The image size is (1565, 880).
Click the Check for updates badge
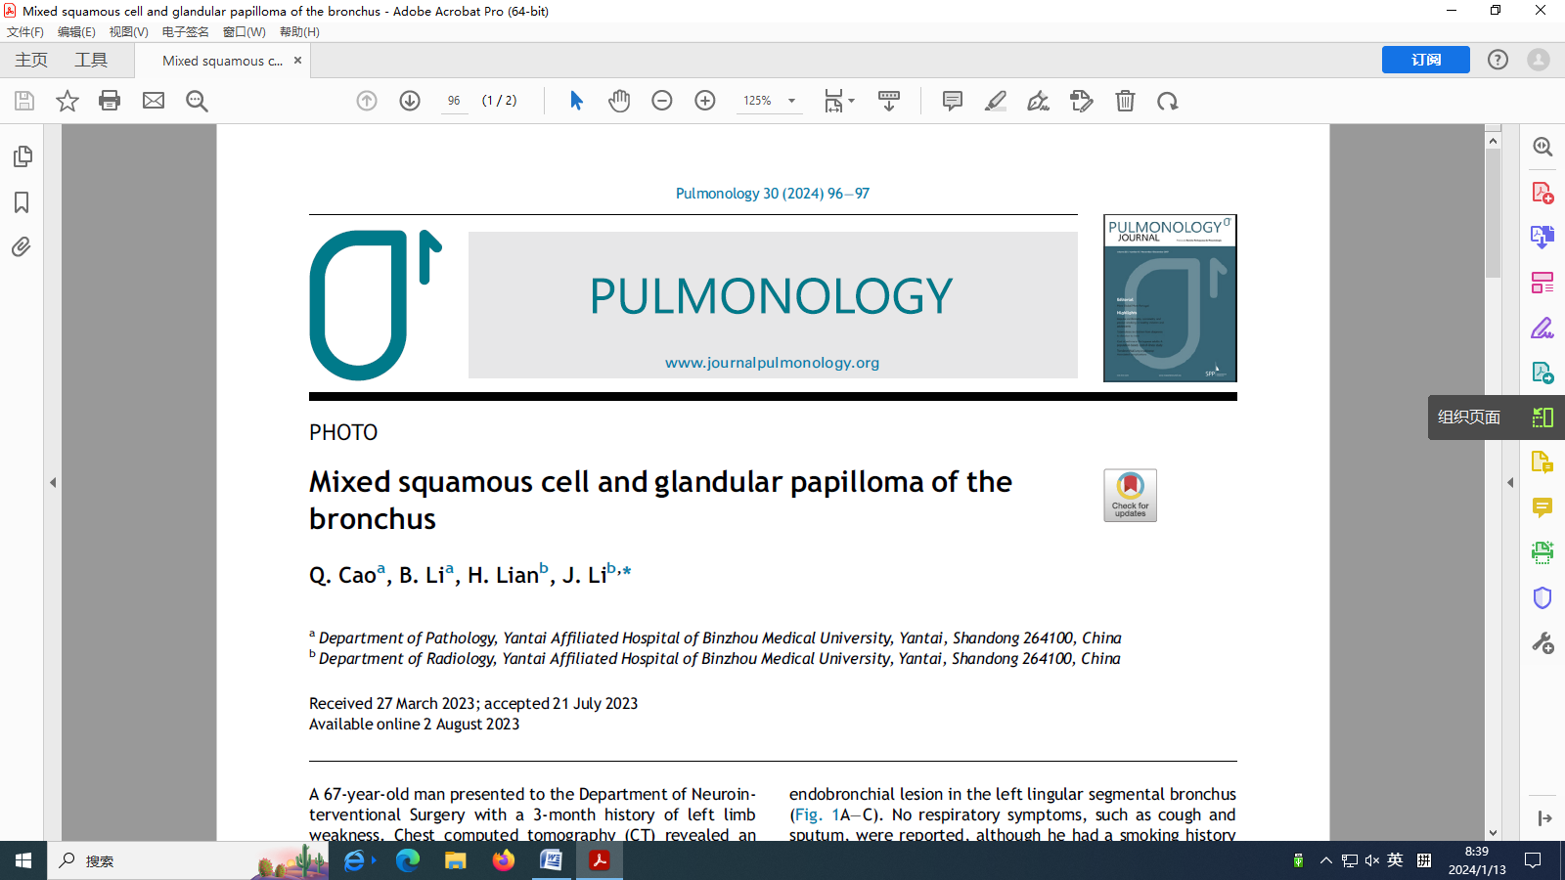[1131, 495]
